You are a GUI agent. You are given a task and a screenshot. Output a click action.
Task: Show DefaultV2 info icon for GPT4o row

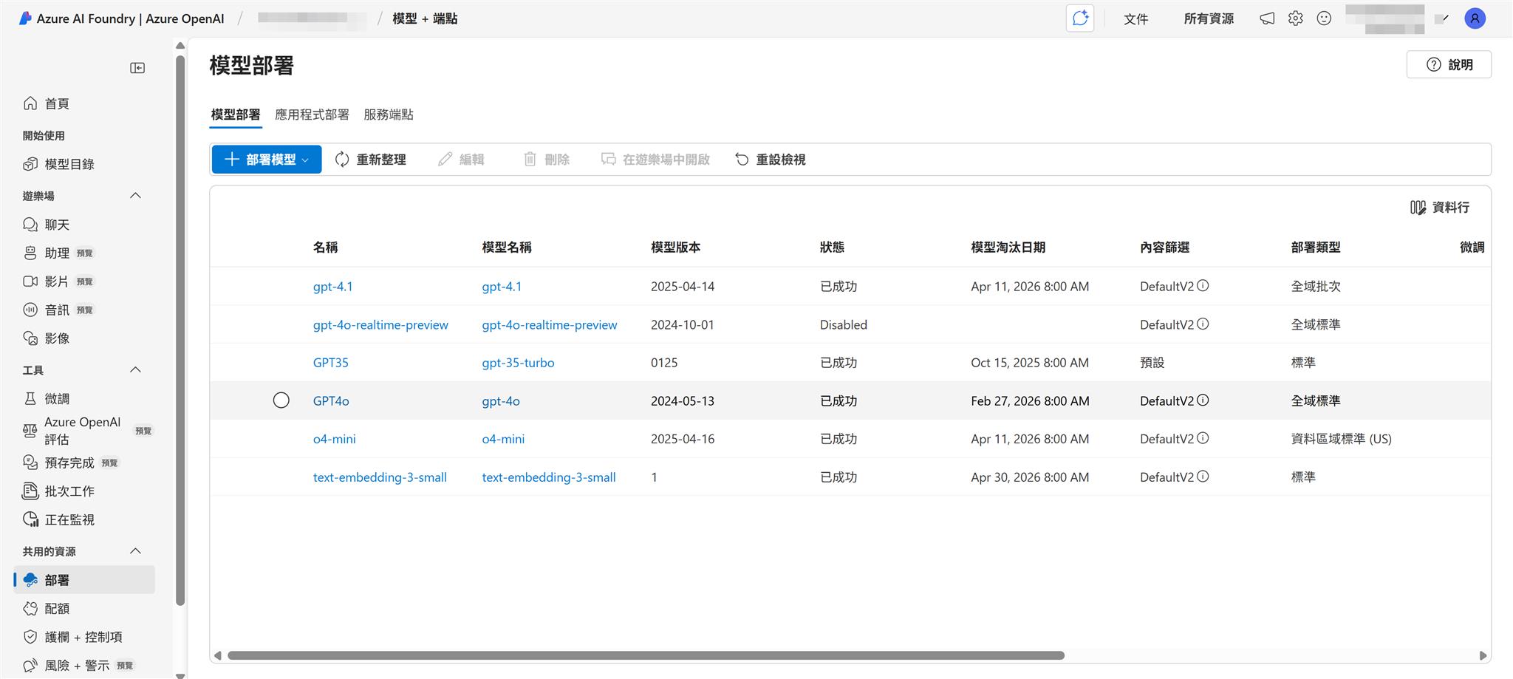click(x=1203, y=400)
